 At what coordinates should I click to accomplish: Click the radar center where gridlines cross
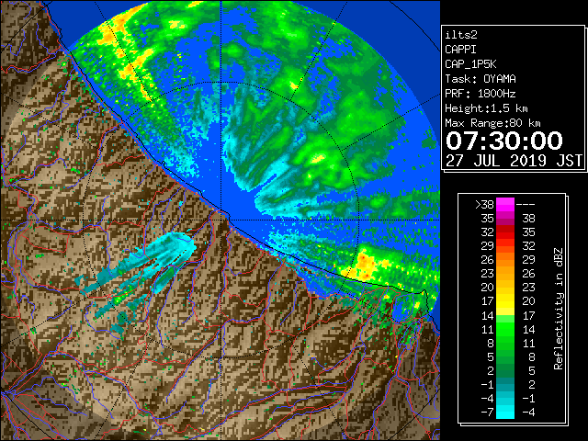pos(221,220)
